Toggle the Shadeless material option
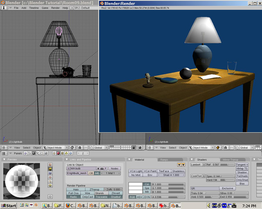This screenshot has height=209, width=262. [178, 171]
